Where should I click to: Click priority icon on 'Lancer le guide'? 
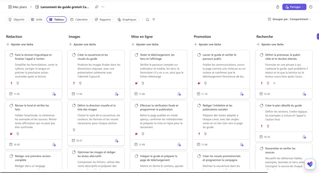(199, 83)
